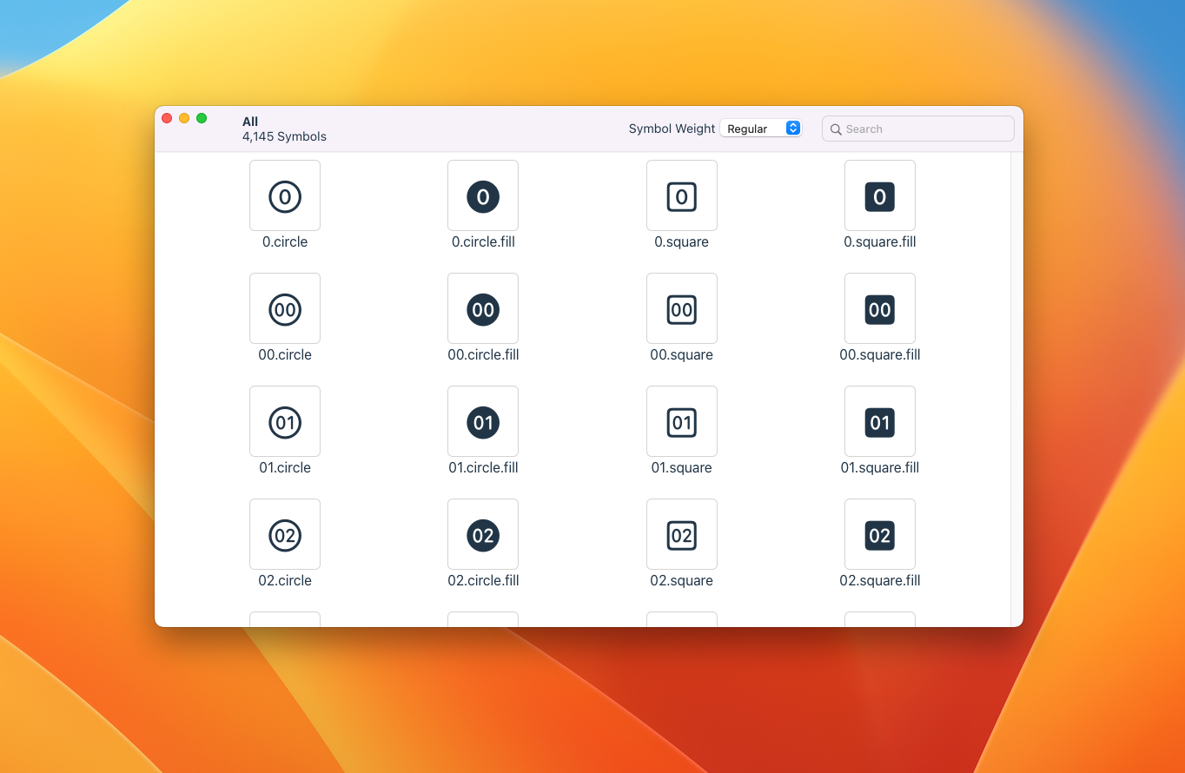
Task: Click the "01.circle.fill" label text
Action: click(x=483, y=467)
